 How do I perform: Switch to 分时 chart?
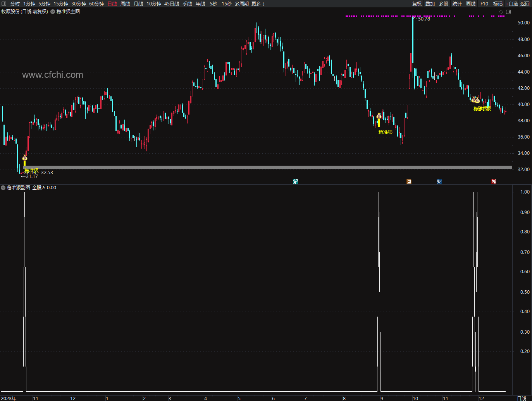(x=15, y=3)
